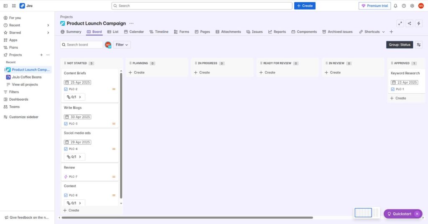
Task: Click the board horizontal scrollbar
Action: 187,218
